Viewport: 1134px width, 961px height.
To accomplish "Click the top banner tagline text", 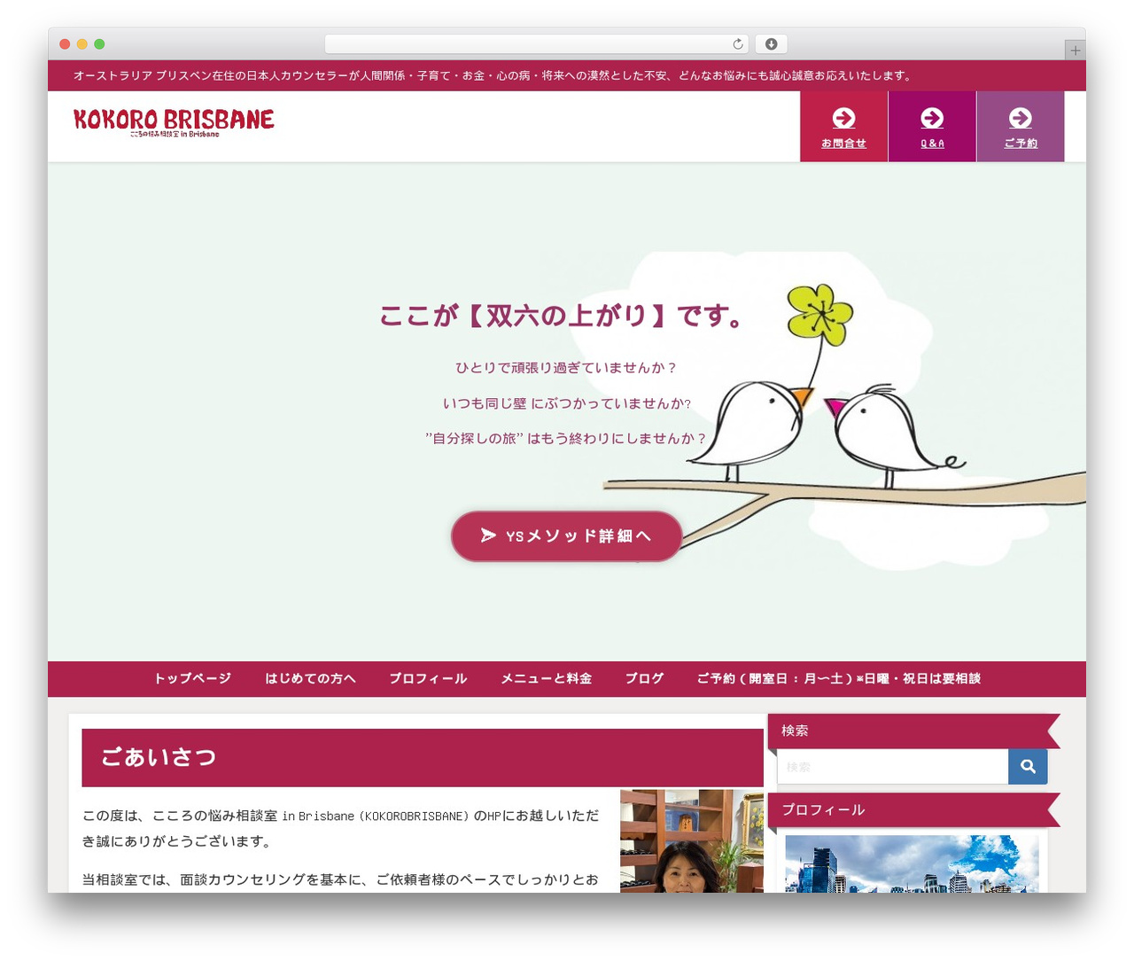I will point(493,75).
